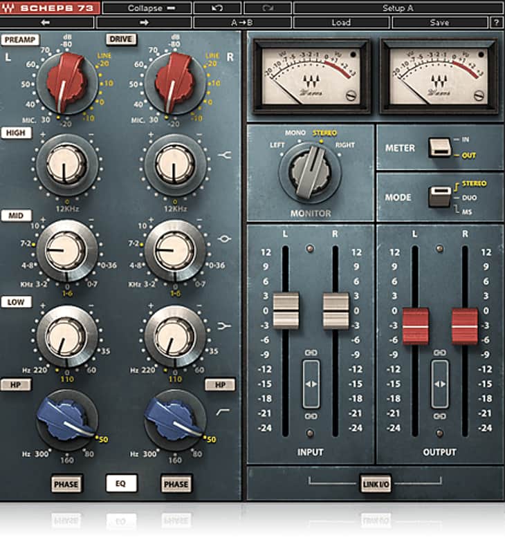Viewport: 505px width, 553px height.
Task: Click the right High 12KHz knob
Action: click(175, 165)
